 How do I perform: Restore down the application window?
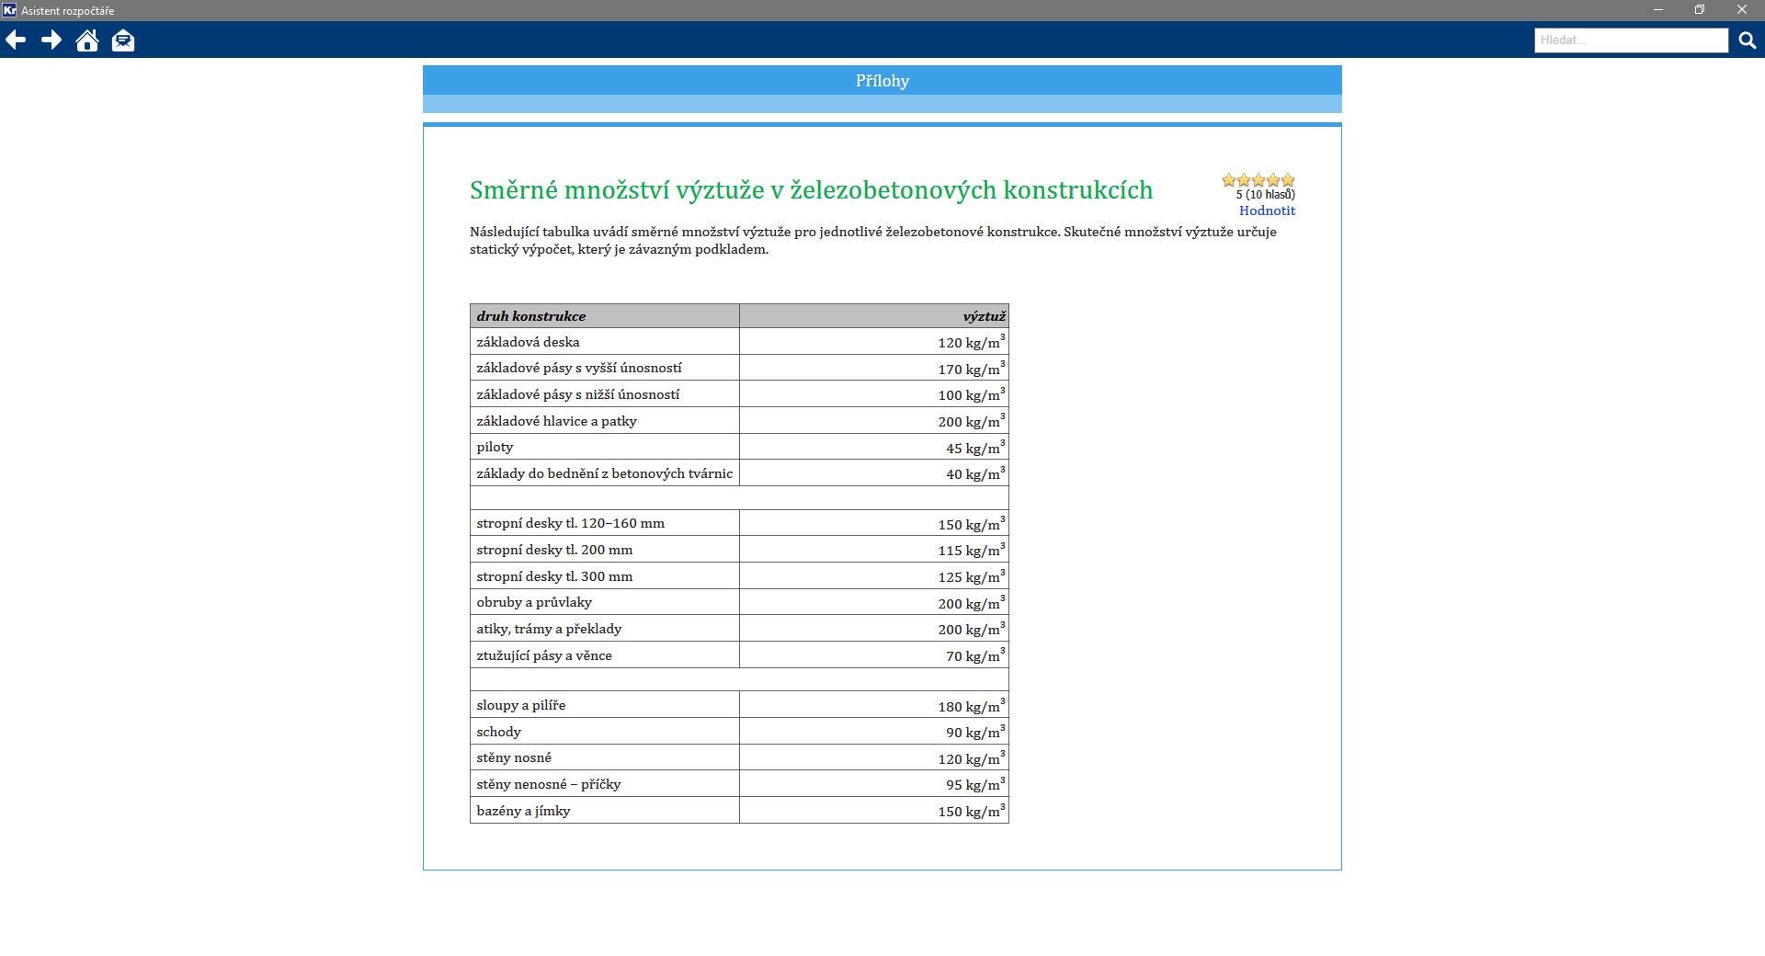[1700, 10]
